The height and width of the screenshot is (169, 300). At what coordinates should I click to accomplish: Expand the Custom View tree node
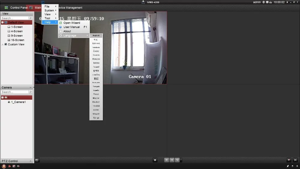tap(2, 44)
